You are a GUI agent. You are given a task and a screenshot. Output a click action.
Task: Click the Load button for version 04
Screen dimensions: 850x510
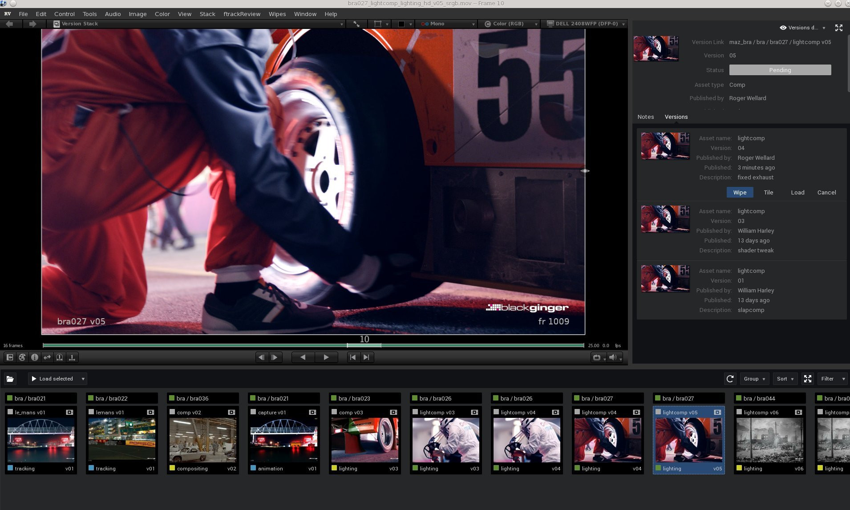pos(797,192)
